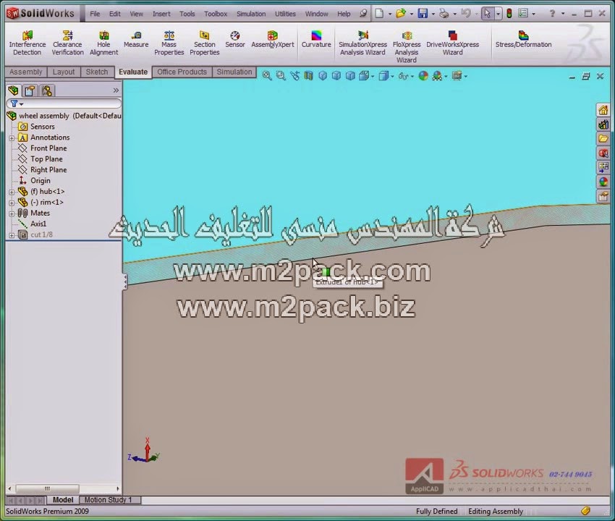Open DriveWorksXpress Wizard

(453, 43)
